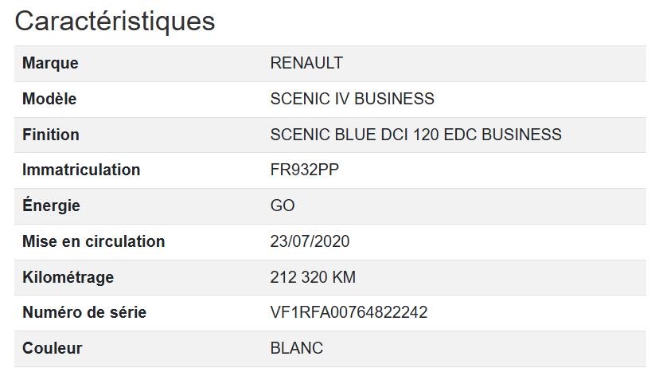Select the 212 320 mileage number
Screen dimensions: 659x368
tap(300, 277)
